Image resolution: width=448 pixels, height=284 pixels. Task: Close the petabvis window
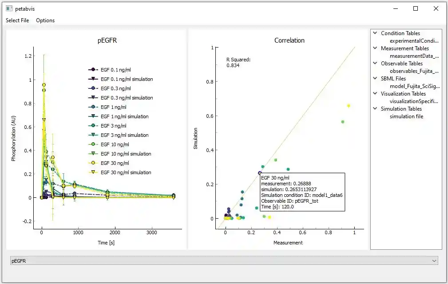click(436, 8)
